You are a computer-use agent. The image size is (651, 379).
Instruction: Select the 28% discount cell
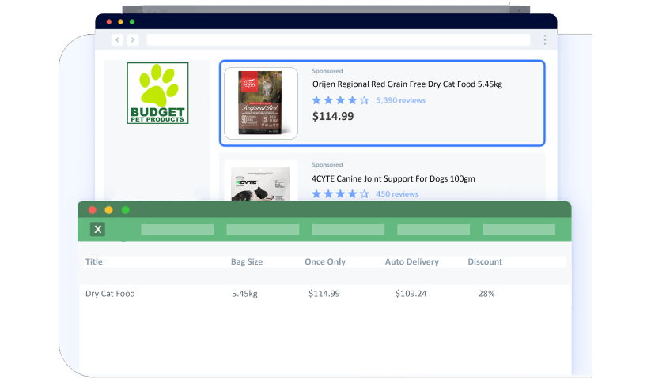pos(486,294)
